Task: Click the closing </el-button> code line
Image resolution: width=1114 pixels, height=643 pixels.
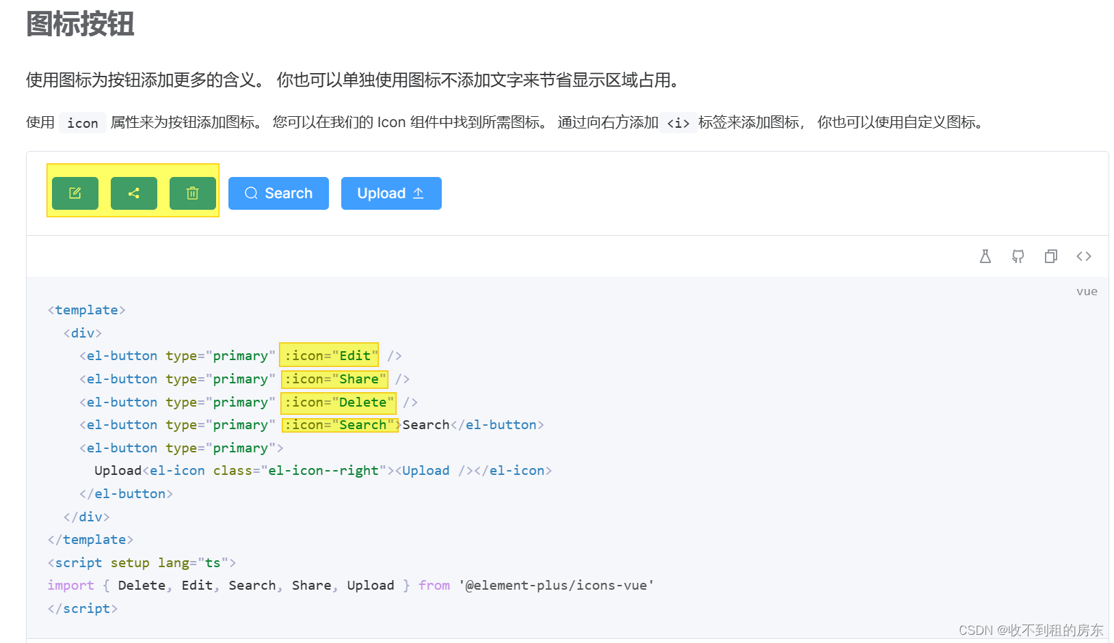Action: tap(126, 494)
